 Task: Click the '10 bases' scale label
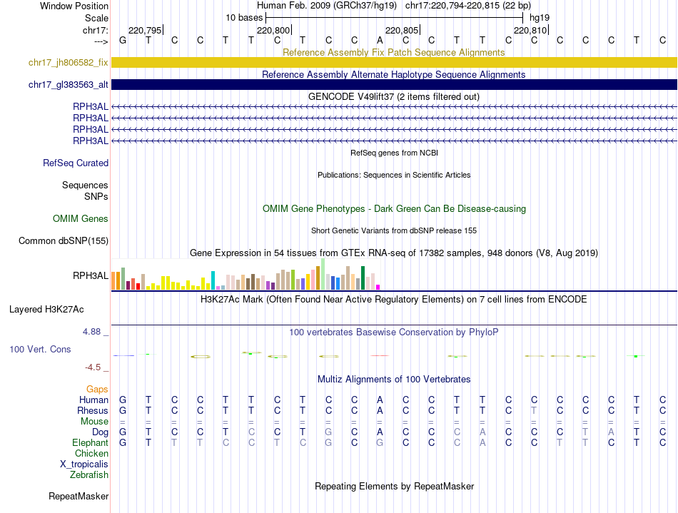click(244, 18)
